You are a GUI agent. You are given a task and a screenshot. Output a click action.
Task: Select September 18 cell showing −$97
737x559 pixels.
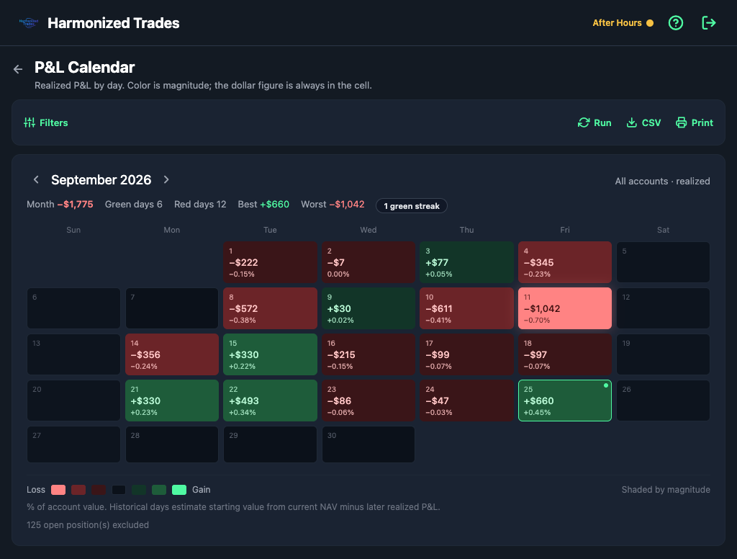point(565,354)
